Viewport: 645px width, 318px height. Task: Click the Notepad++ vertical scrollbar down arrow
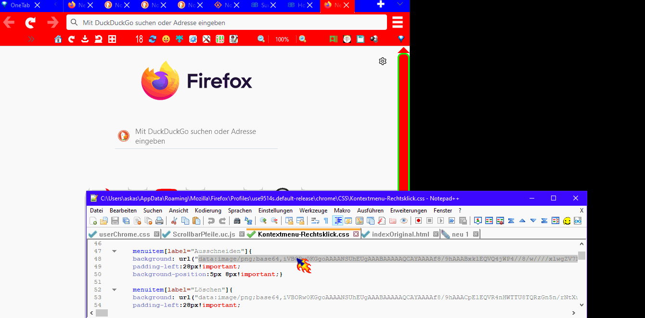pyautogui.click(x=582, y=305)
